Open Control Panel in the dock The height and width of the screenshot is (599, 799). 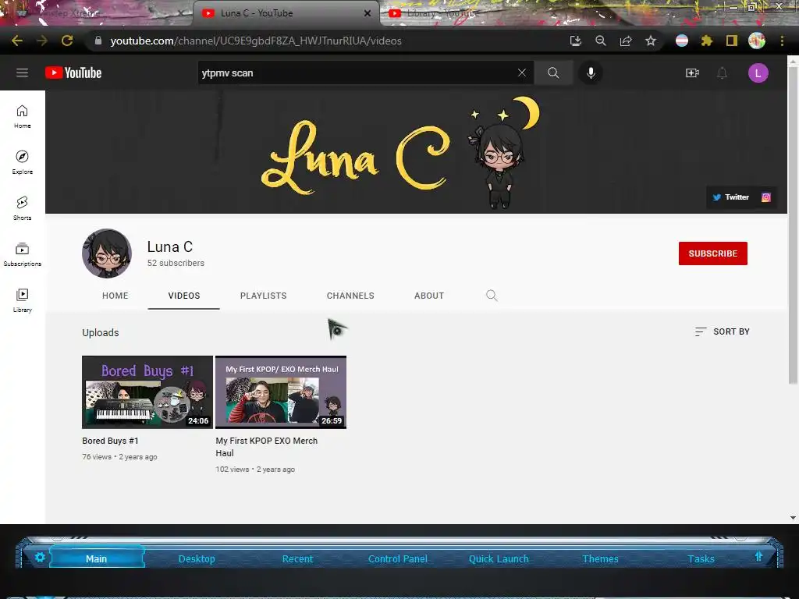point(397,558)
